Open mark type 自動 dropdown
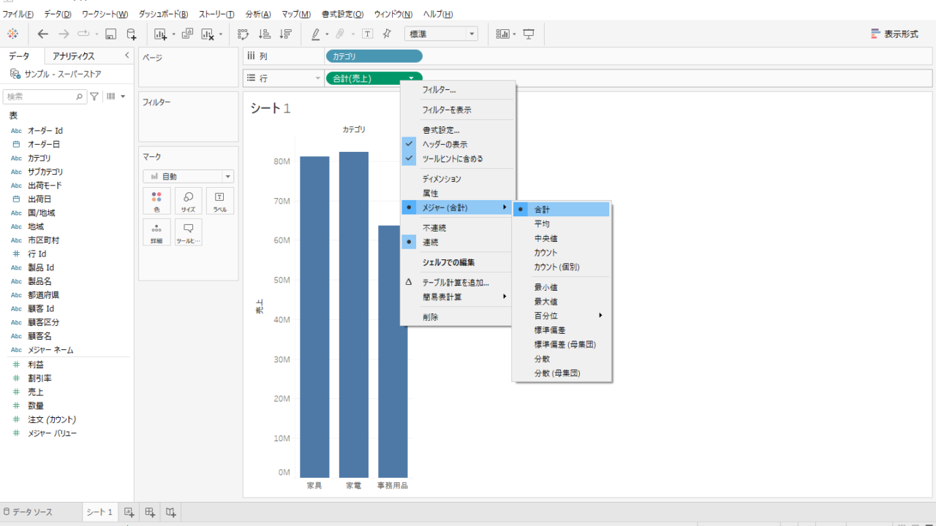 (188, 176)
